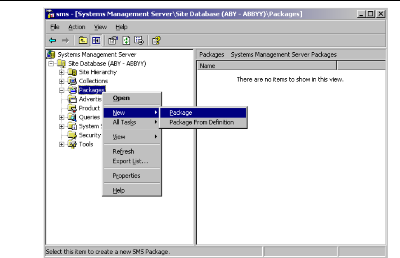The image size is (400, 258).
Task: Choose Open in the context menu
Action: click(132, 98)
